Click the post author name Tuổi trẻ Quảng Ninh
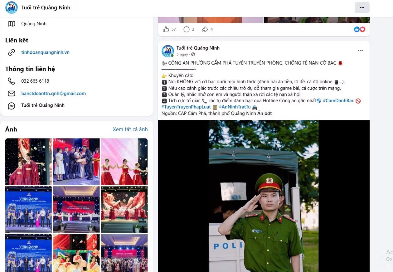 pyautogui.click(x=198, y=48)
